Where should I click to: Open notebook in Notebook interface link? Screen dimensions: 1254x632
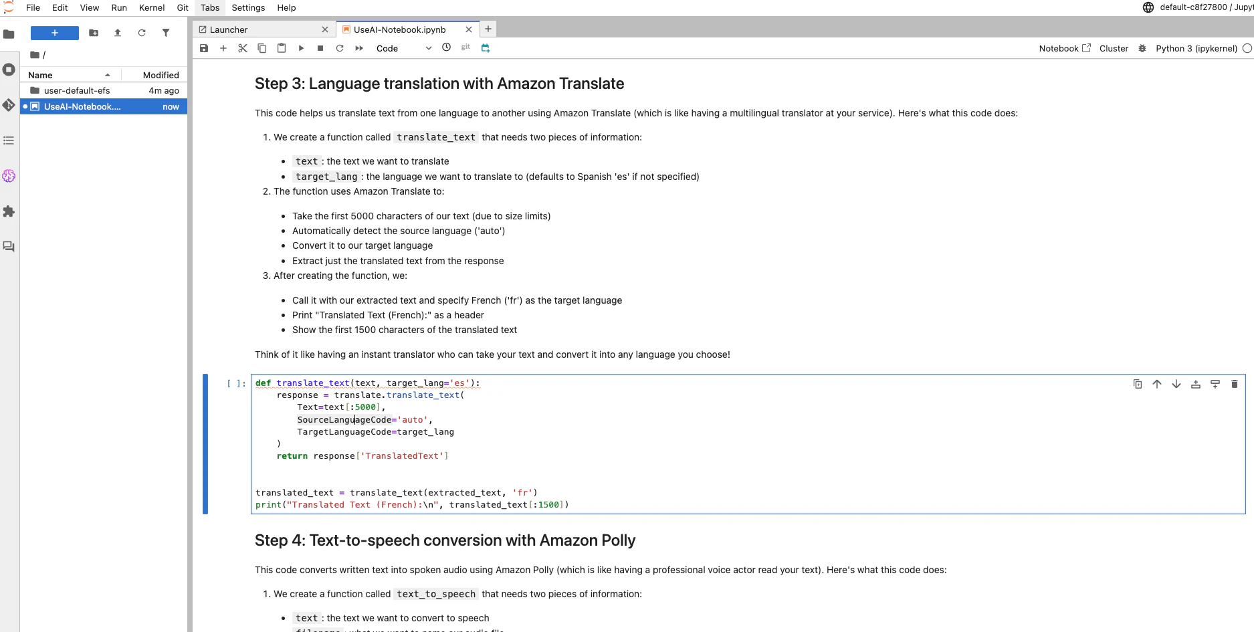pos(1065,48)
